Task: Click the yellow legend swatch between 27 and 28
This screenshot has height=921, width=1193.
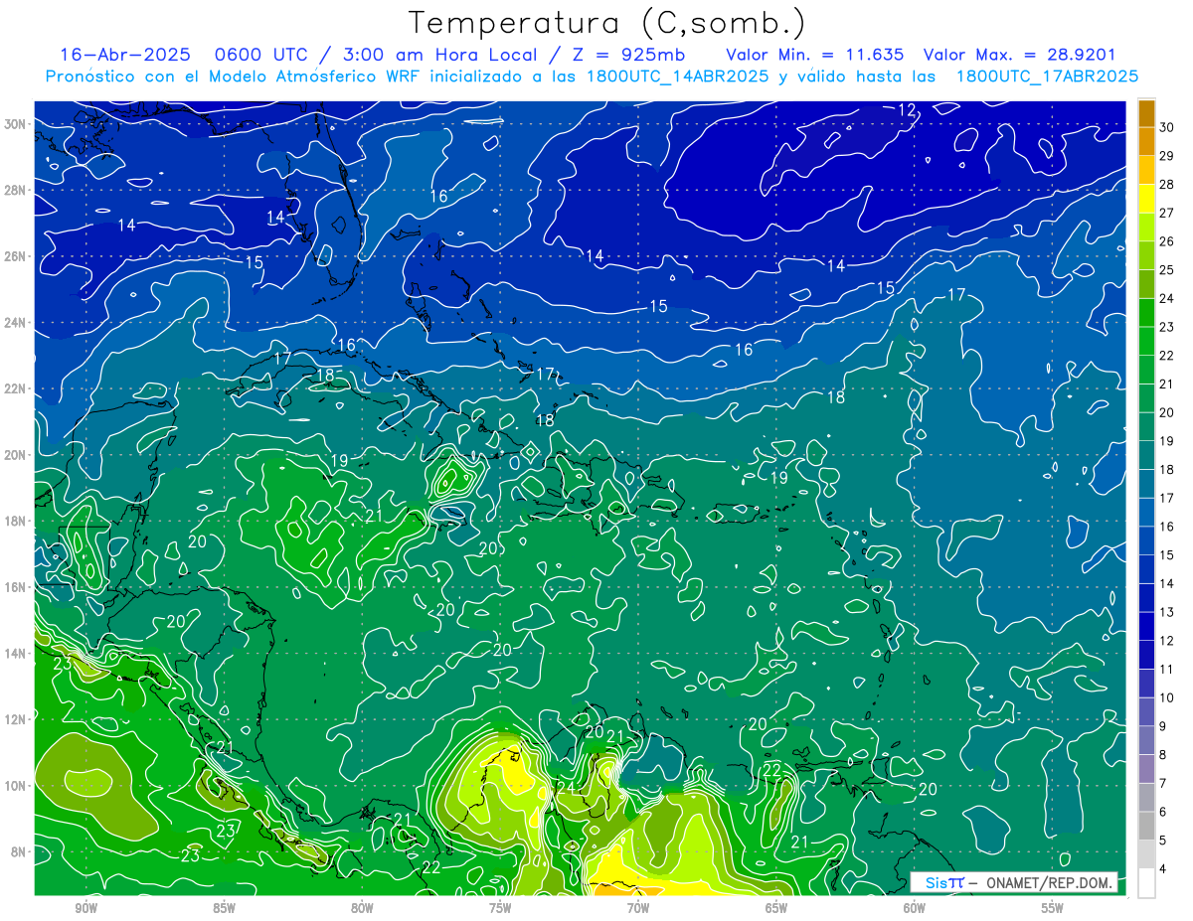Action: (1146, 199)
